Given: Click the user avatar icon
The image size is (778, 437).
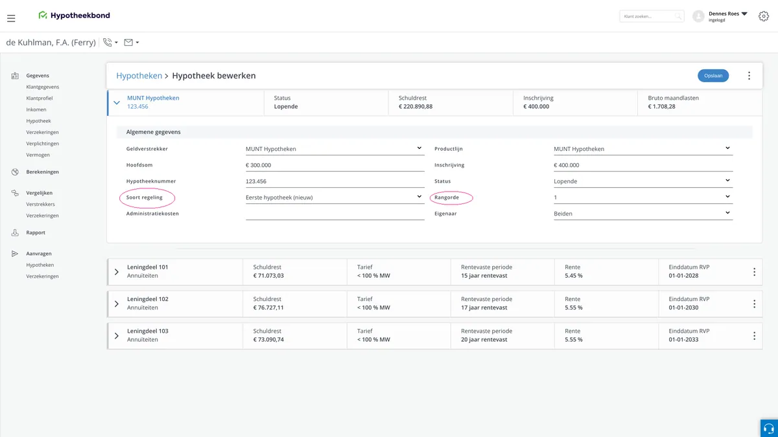Looking at the screenshot, I should click(x=698, y=16).
